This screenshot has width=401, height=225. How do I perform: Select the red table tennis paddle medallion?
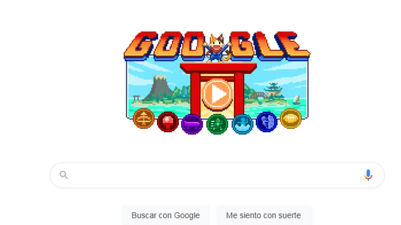click(168, 122)
